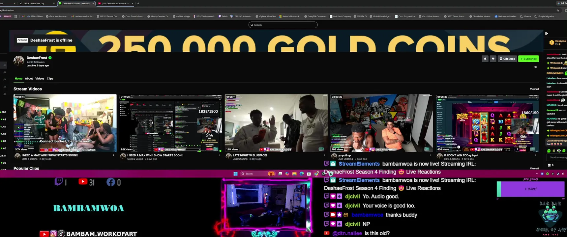Open the ATAAPS Menu bookmark
The height and width of the screenshot is (237, 567).
[35, 16]
